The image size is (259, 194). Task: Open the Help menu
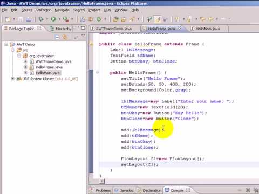135,10
